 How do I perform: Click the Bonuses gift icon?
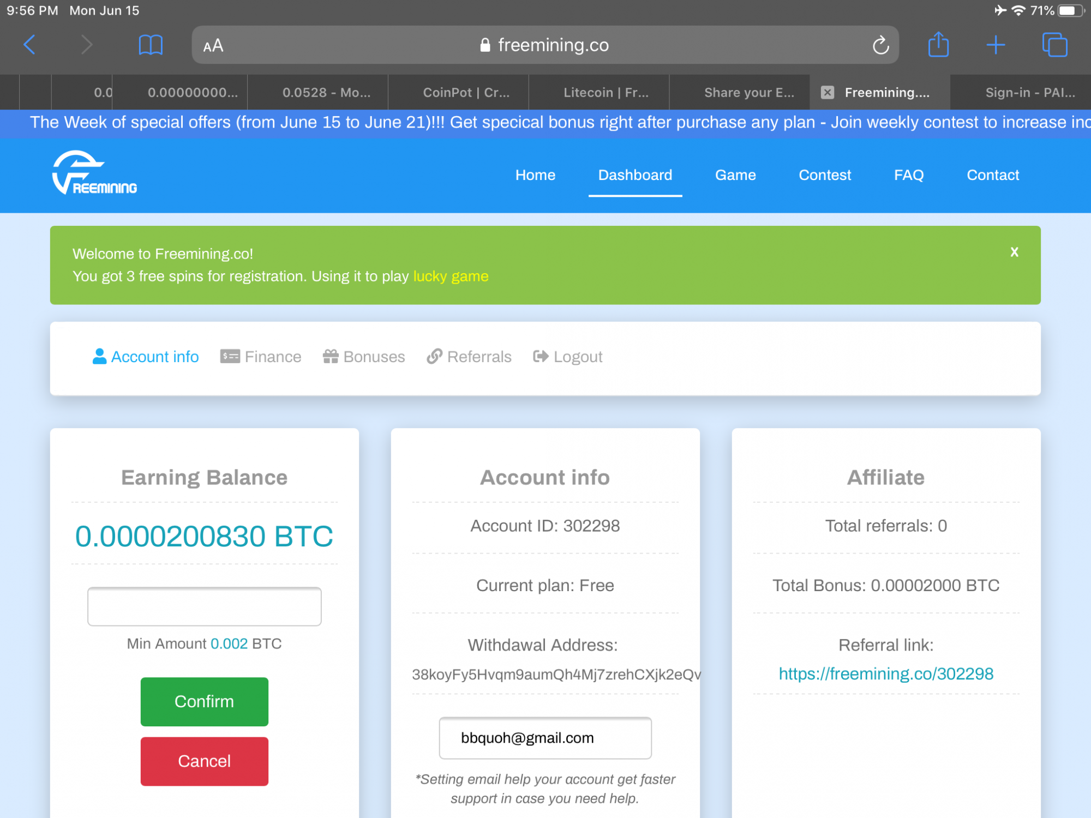pos(331,356)
